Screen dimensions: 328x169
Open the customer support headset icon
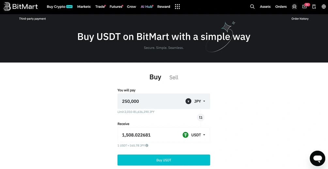pyautogui.click(x=294, y=7)
